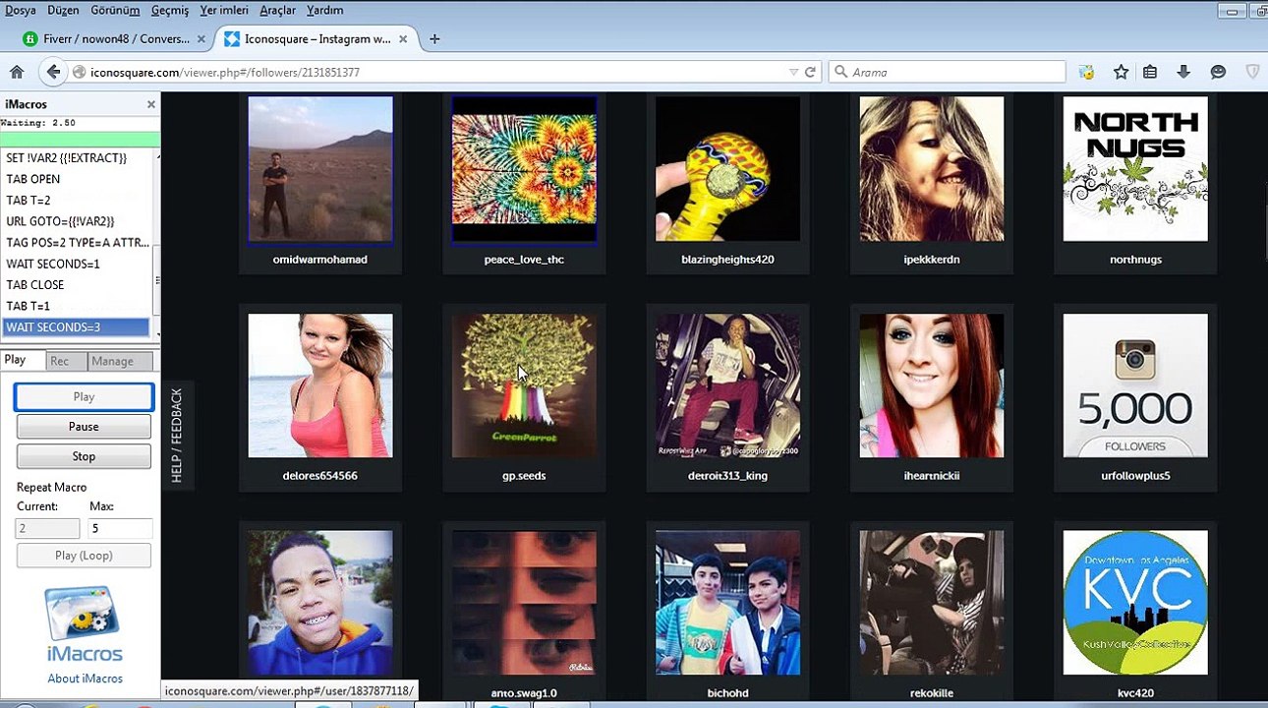Open ipekkkerdn profile thumbnail
The image size is (1268, 708).
pyautogui.click(x=932, y=169)
